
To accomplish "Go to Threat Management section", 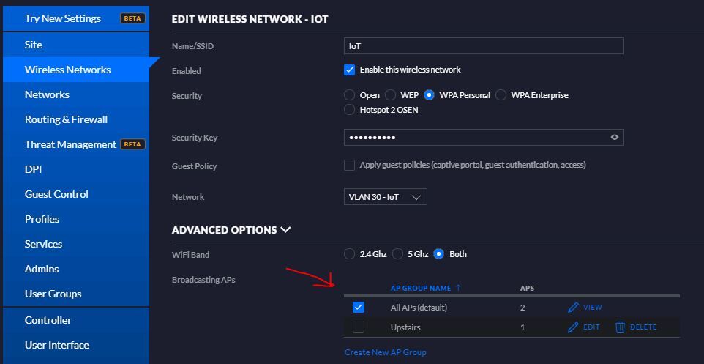I will pyautogui.click(x=70, y=144).
